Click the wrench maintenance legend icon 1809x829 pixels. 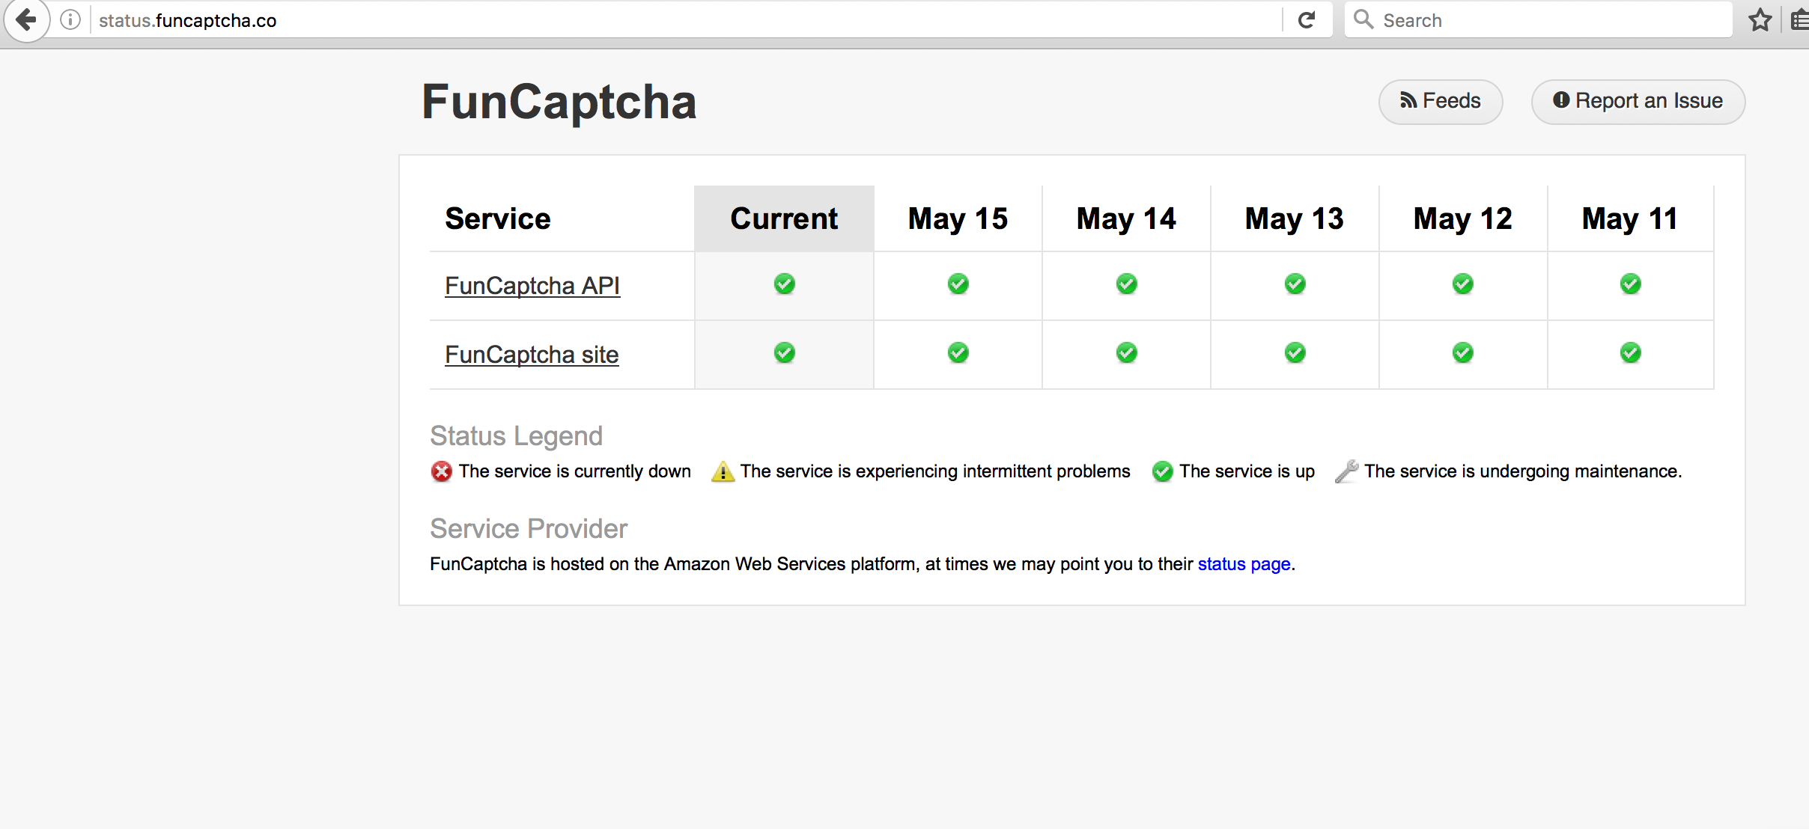click(1346, 471)
